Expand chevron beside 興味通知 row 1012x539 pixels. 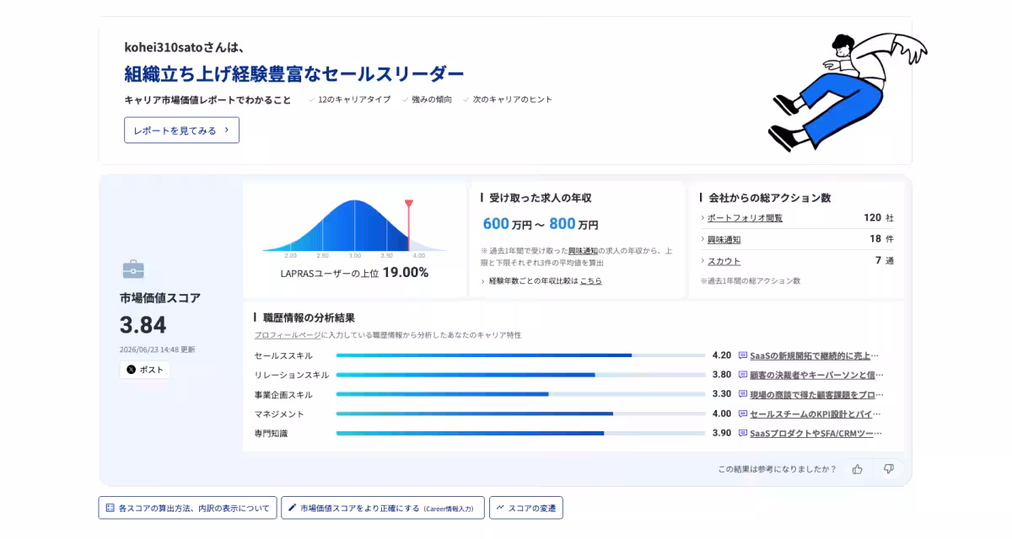click(702, 239)
